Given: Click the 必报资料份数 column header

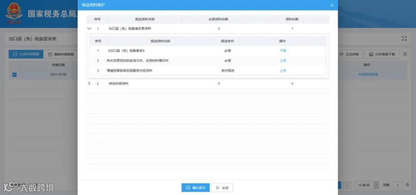Looking at the screenshot, I should coord(219,19).
